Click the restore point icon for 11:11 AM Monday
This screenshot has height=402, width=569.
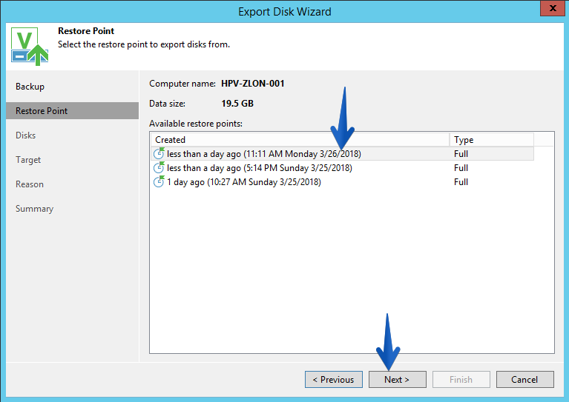click(159, 153)
